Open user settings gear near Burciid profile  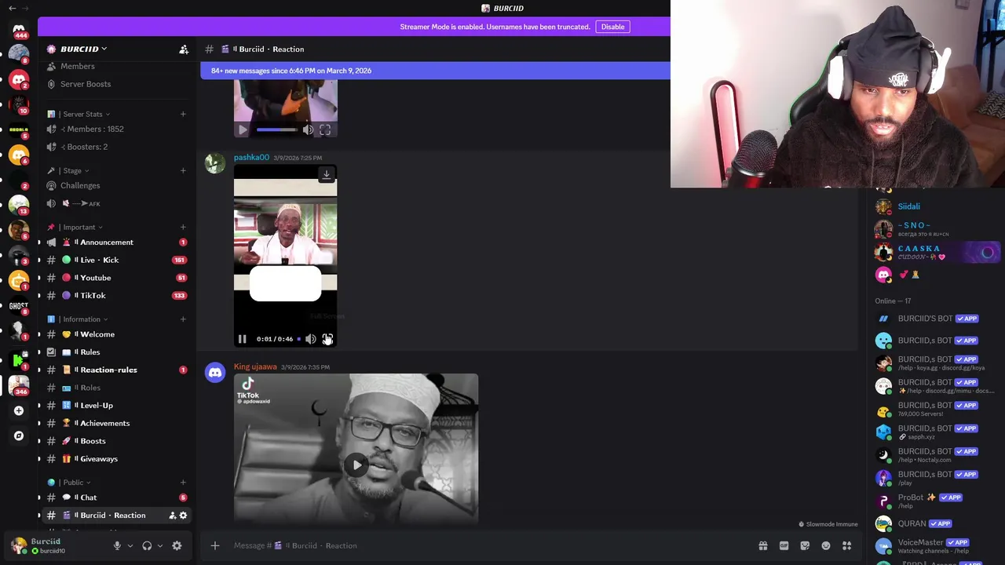point(177,545)
